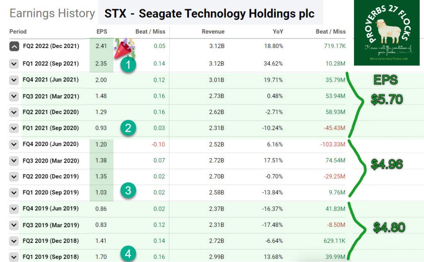This screenshot has height=262, width=424.
Task: Click the green circle badge numbered 3
Action: click(x=128, y=191)
